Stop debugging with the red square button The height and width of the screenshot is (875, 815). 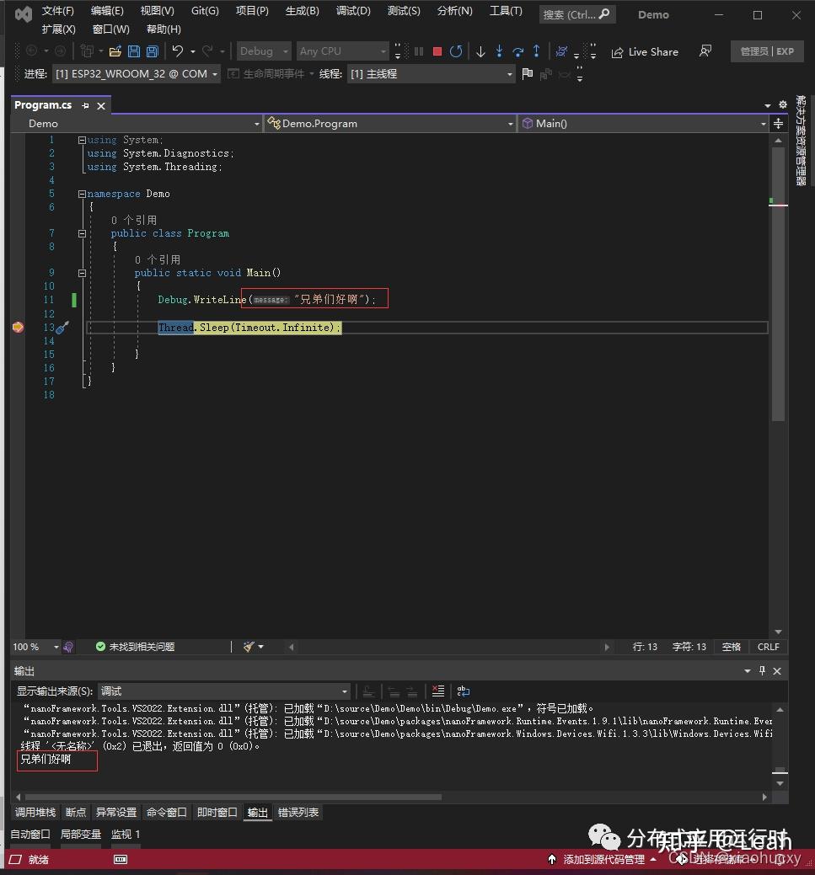[437, 51]
